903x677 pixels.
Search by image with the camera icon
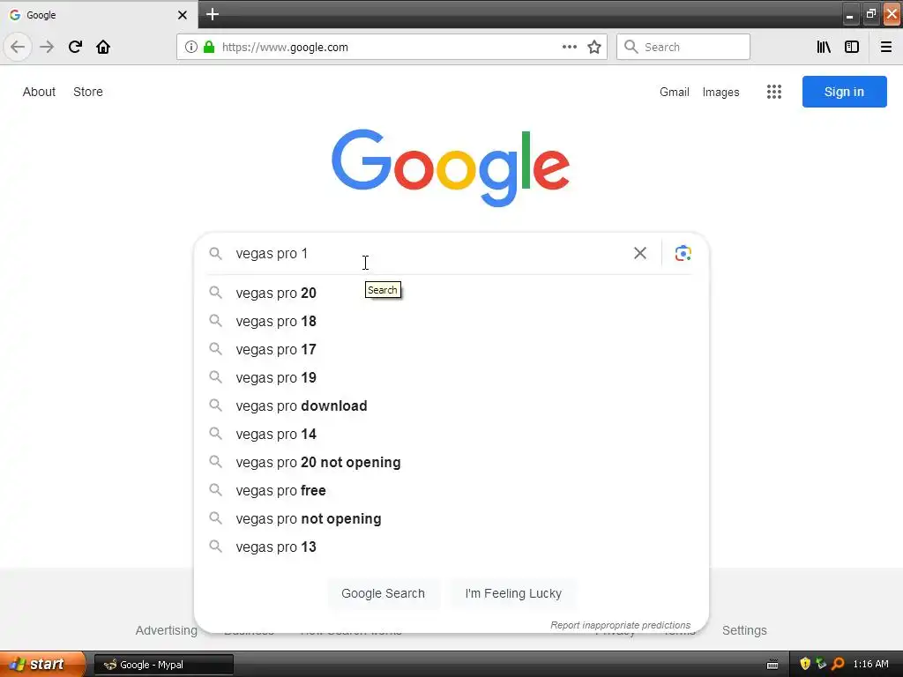(683, 253)
